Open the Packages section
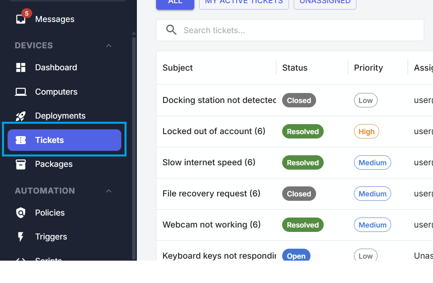This screenshot has height=283, width=433. coord(54,164)
